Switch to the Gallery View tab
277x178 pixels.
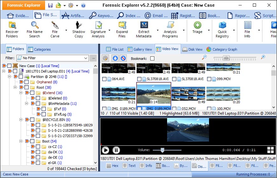pos(140,49)
